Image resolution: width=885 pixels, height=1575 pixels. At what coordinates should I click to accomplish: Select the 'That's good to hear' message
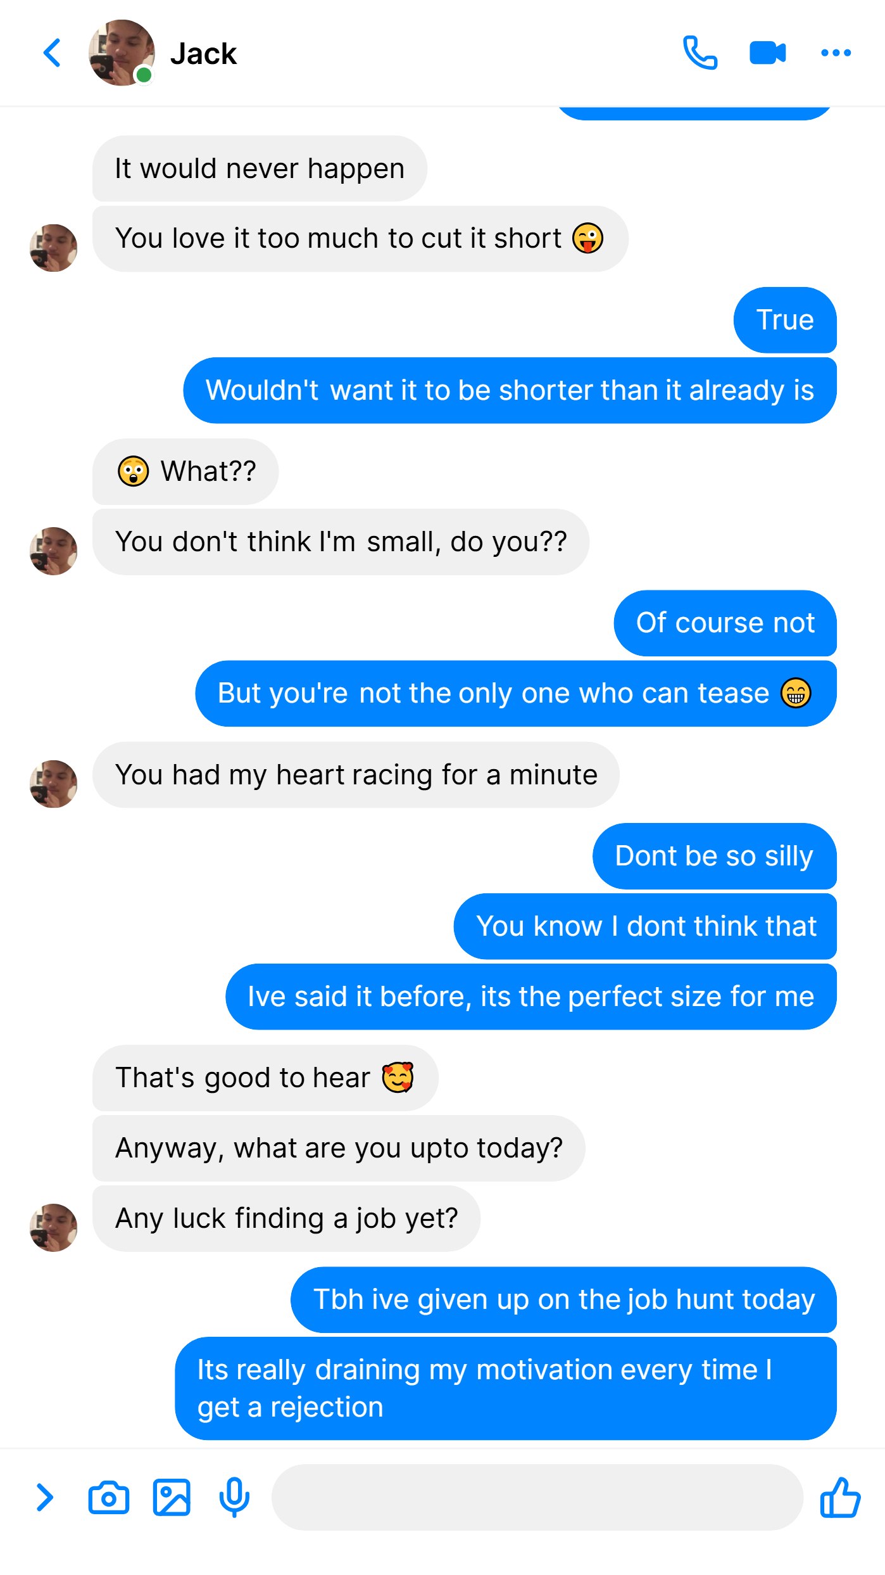(265, 1078)
